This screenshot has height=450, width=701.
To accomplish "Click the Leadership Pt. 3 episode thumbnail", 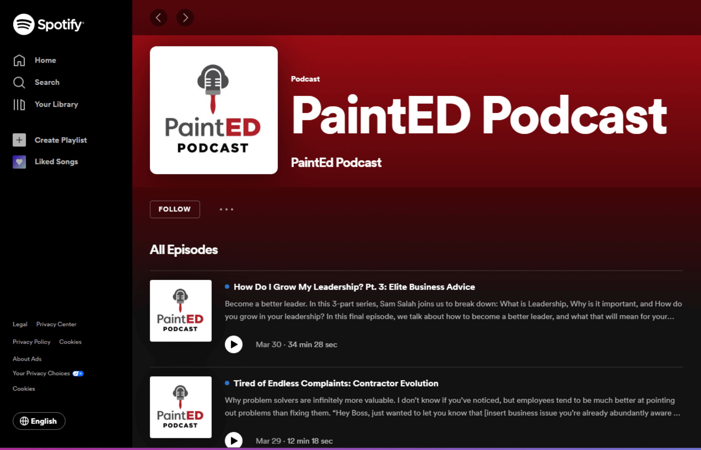I will pos(181,311).
